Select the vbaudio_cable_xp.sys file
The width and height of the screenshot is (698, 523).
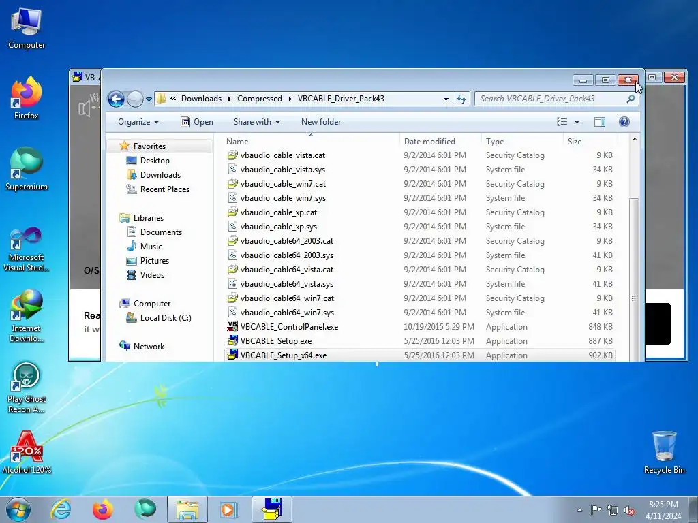point(279,227)
